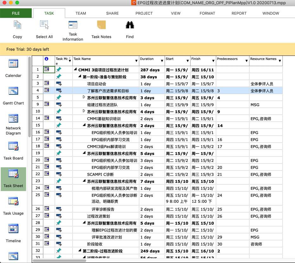Screen dimensions: 295x263
Task: Click auto-schedule mode icon in row 3
Action: [59, 84]
